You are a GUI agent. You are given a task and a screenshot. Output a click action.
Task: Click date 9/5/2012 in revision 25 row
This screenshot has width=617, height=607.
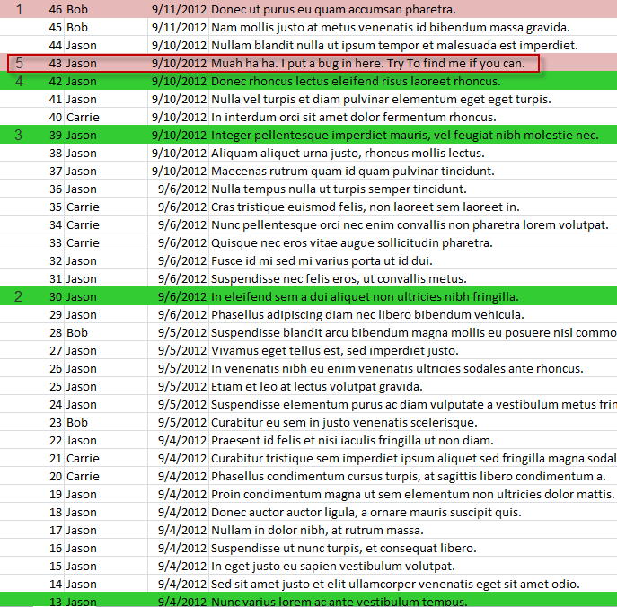[x=182, y=387]
